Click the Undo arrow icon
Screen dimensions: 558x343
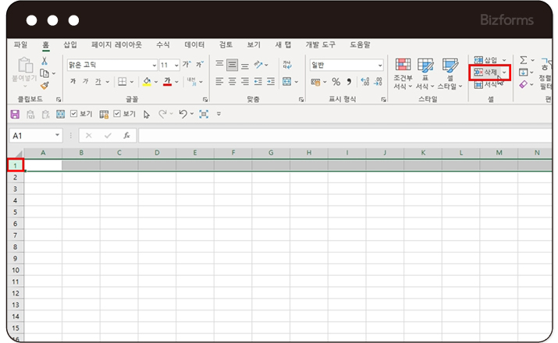[183, 114]
